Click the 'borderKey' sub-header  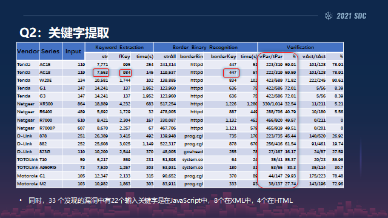[223, 56]
